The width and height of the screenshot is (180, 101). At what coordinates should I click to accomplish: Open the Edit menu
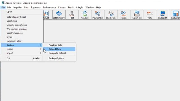coord(9,8)
